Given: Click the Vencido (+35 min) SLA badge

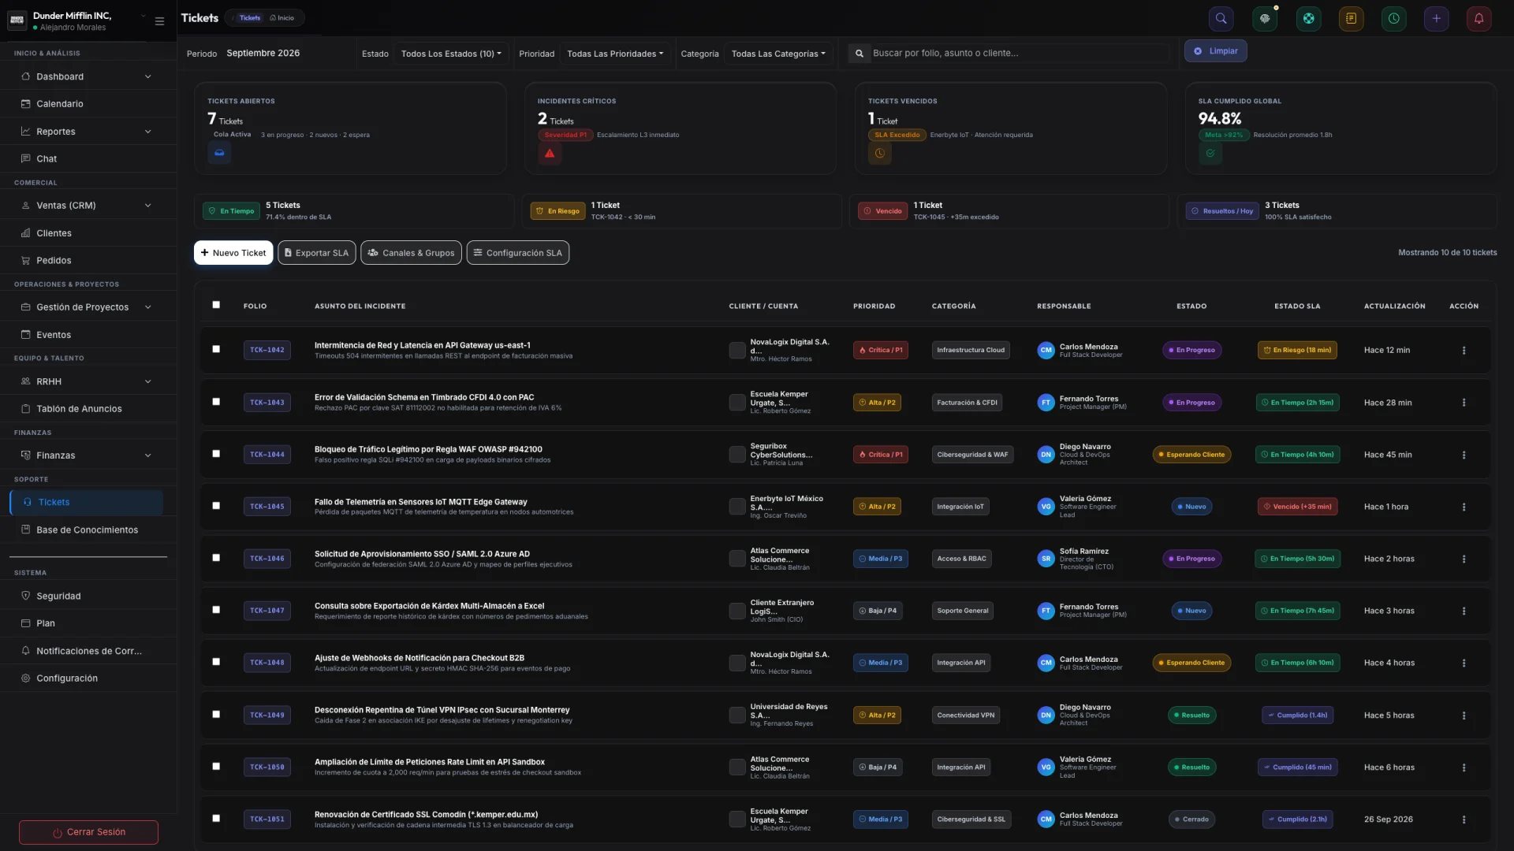Looking at the screenshot, I should click(x=1297, y=507).
